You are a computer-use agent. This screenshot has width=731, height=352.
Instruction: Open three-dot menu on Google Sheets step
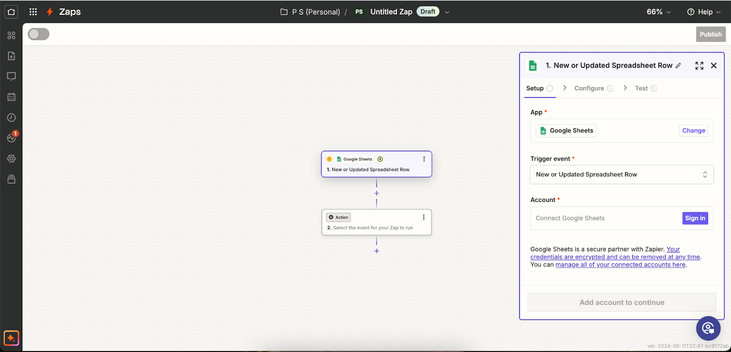[x=424, y=159]
